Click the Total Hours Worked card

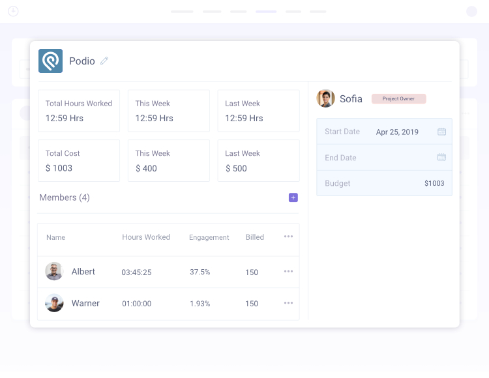(79, 111)
